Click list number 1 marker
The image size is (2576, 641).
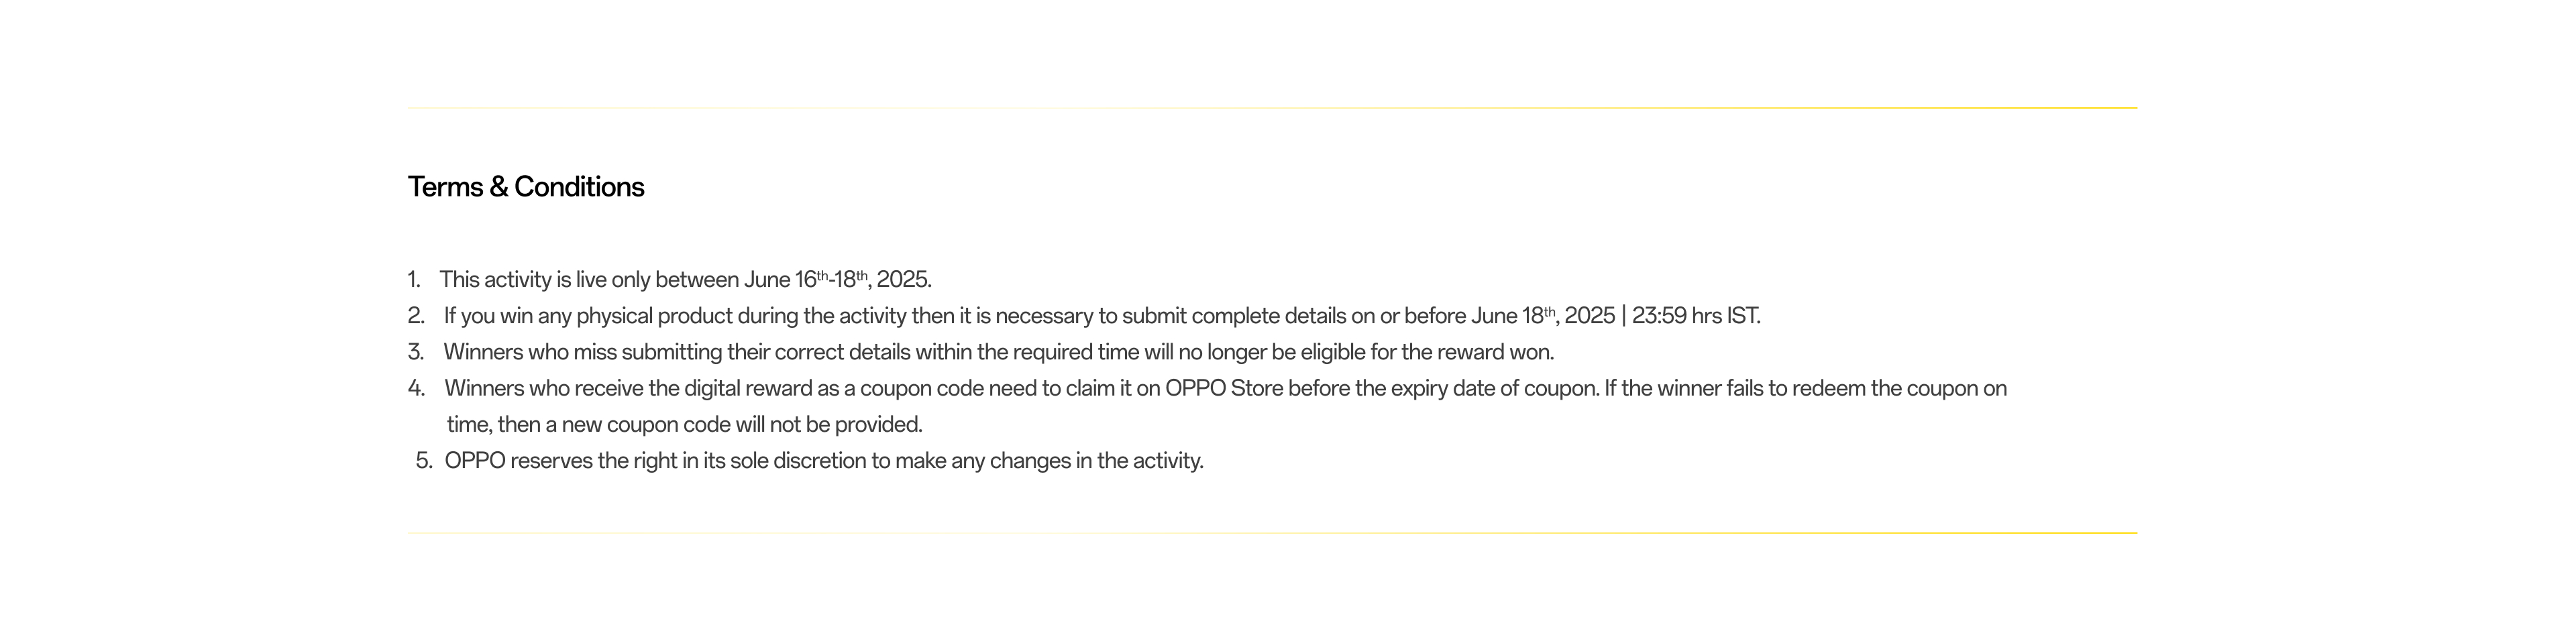(x=414, y=280)
